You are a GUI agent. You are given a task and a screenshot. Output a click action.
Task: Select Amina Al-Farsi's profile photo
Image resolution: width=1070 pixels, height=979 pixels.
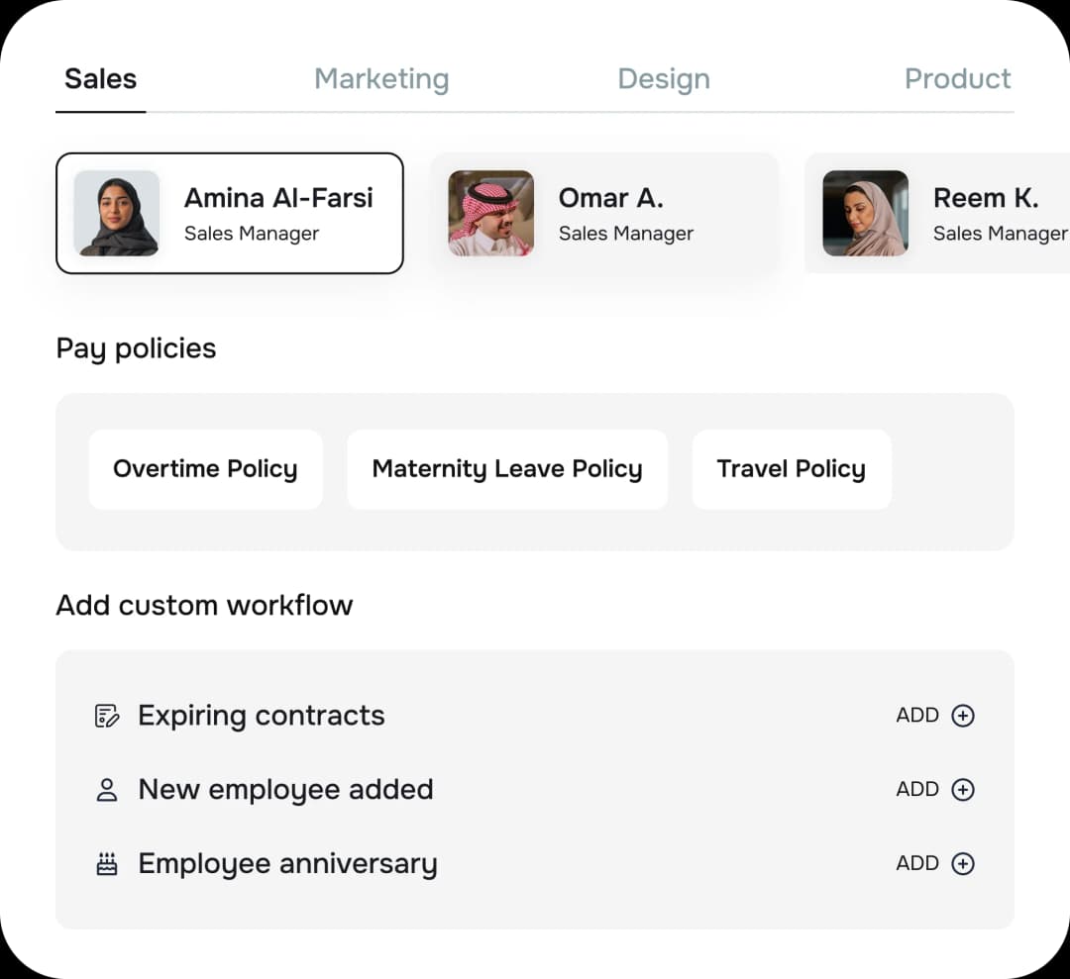coord(116,213)
